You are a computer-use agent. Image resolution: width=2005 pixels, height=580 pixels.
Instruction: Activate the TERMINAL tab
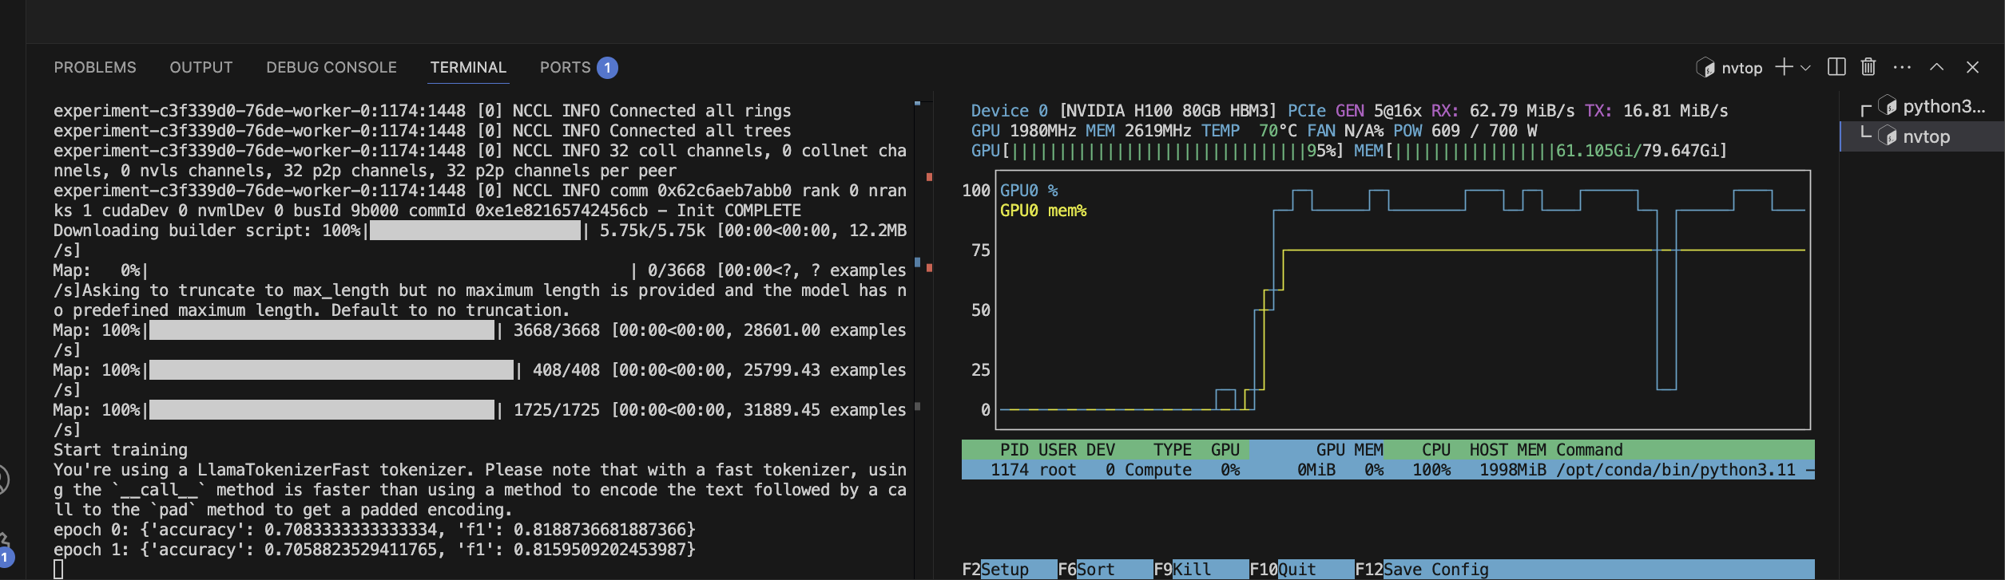[468, 68]
